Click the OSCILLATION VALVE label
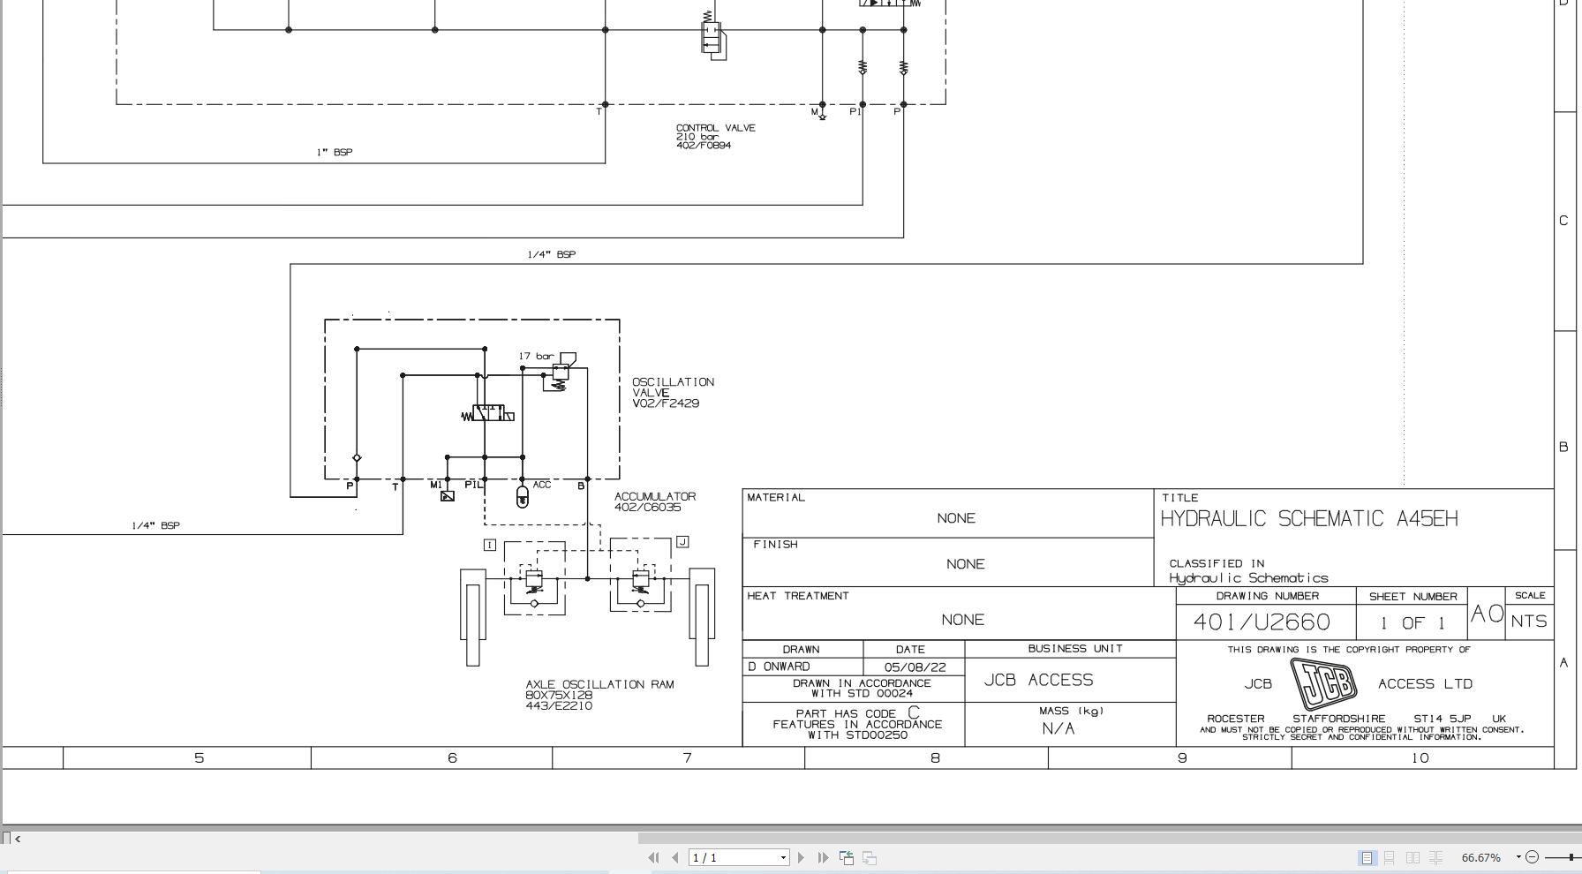This screenshot has height=874, width=1582. (x=673, y=392)
